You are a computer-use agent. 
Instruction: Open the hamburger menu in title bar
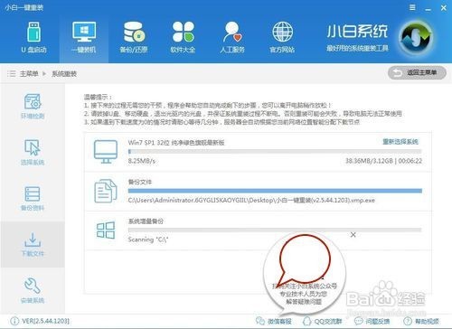(412, 7)
